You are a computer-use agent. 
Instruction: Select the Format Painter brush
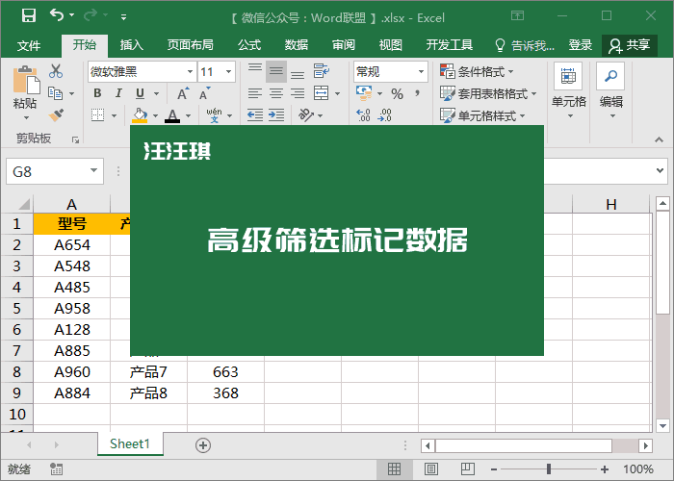point(56,114)
